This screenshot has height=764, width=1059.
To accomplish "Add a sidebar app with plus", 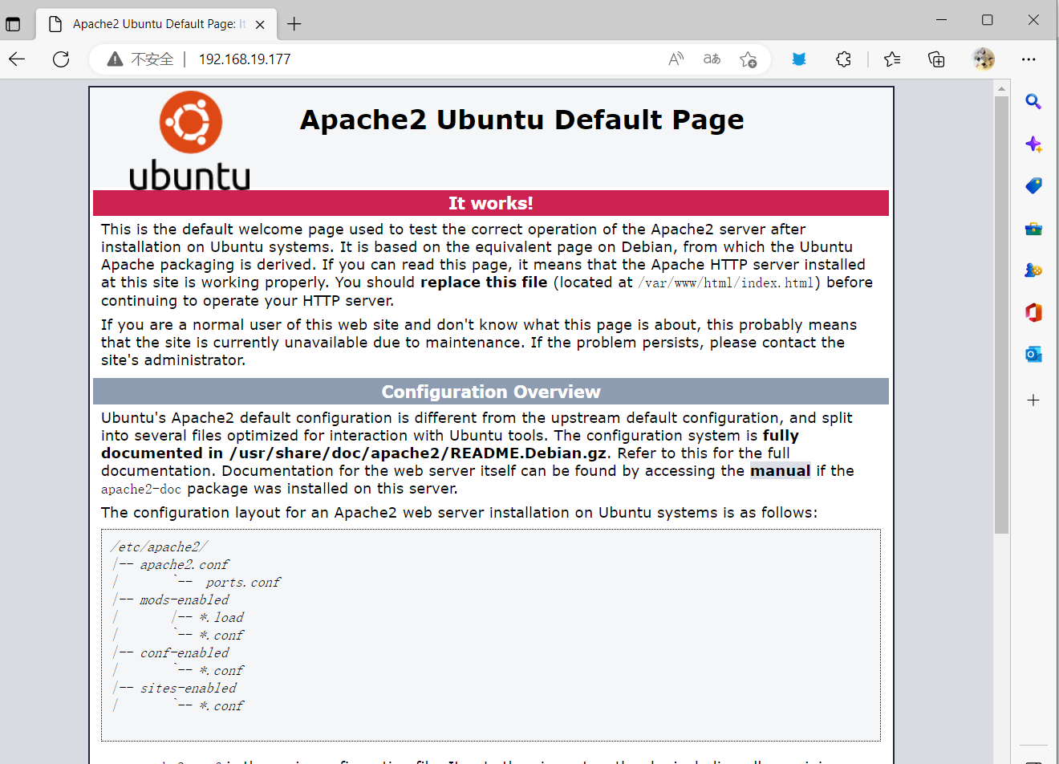I will coord(1033,400).
